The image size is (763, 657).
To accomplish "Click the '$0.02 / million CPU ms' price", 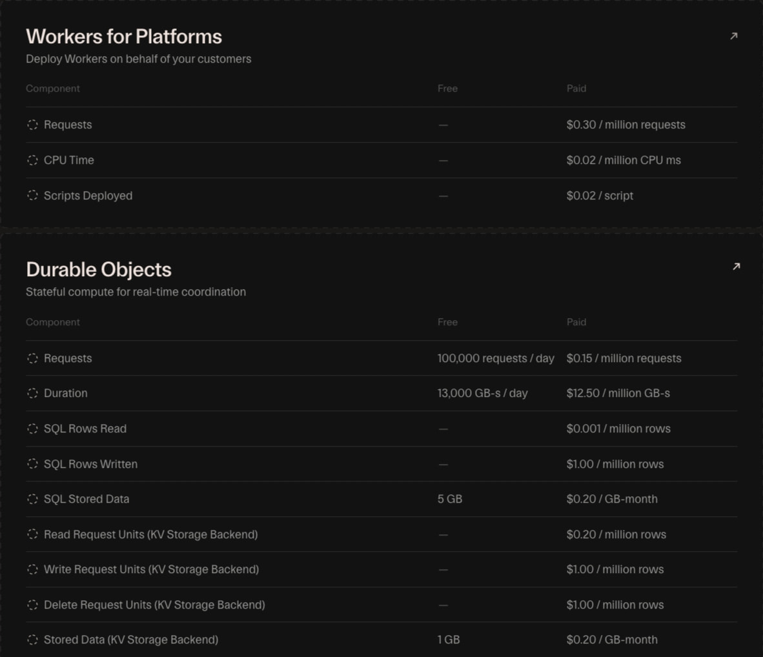I will pyautogui.click(x=624, y=160).
